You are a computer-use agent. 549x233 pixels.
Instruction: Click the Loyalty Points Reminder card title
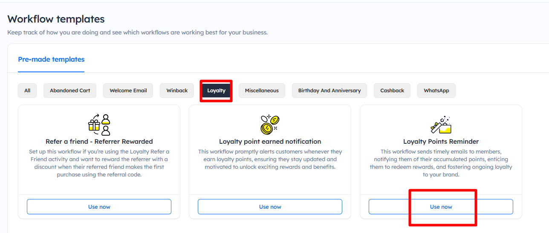point(441,142)
